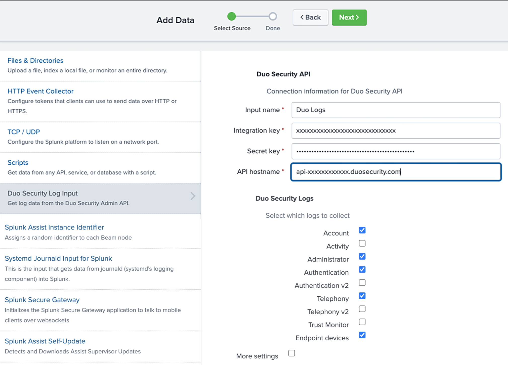Click the Select Source progress dot
This screenshot has width=508, height=365.
232,16
